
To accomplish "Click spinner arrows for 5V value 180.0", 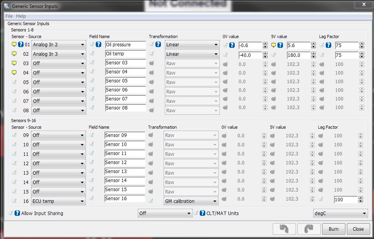I will [314, 55].
